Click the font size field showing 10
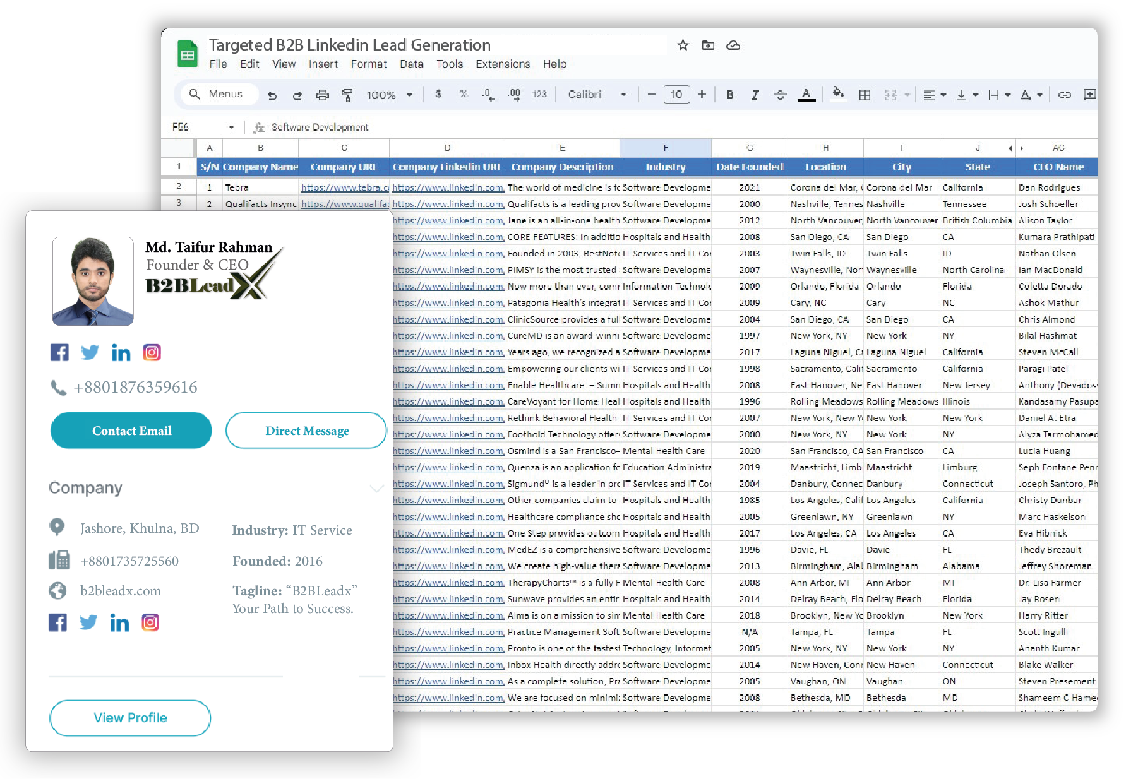The width and height of the screenshot is (1126, 779). pos(676,95)
